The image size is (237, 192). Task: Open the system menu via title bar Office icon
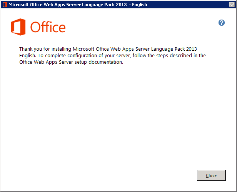4,5
